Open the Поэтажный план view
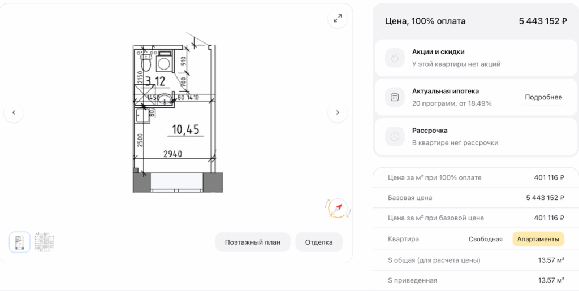 (x=252, y=242)
